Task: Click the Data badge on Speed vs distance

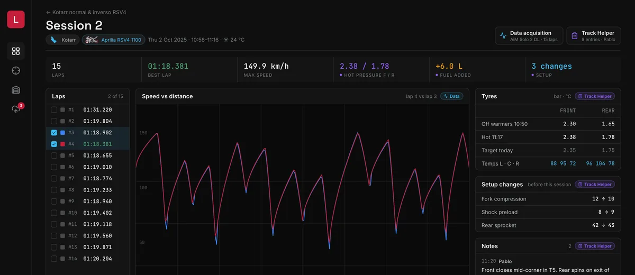Action: pos(452,96)
